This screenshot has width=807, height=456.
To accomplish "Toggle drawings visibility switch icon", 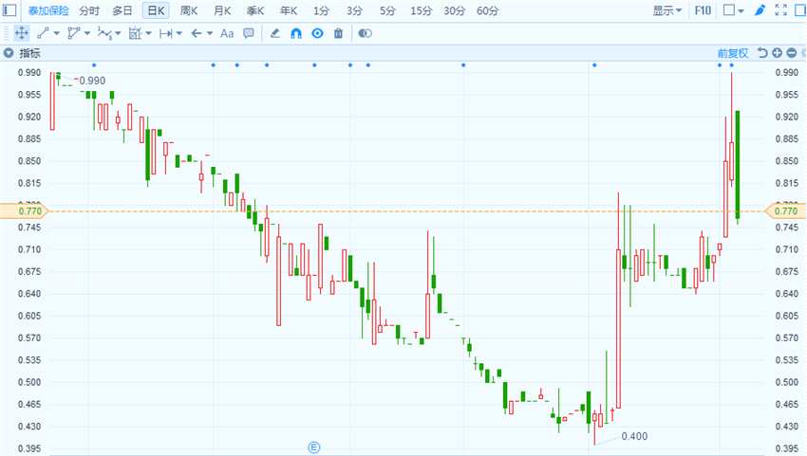I will (365, 33).
